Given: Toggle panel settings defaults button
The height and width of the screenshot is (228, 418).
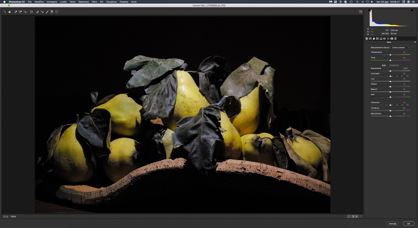Looking at the screenshot, I should (361, 216).
